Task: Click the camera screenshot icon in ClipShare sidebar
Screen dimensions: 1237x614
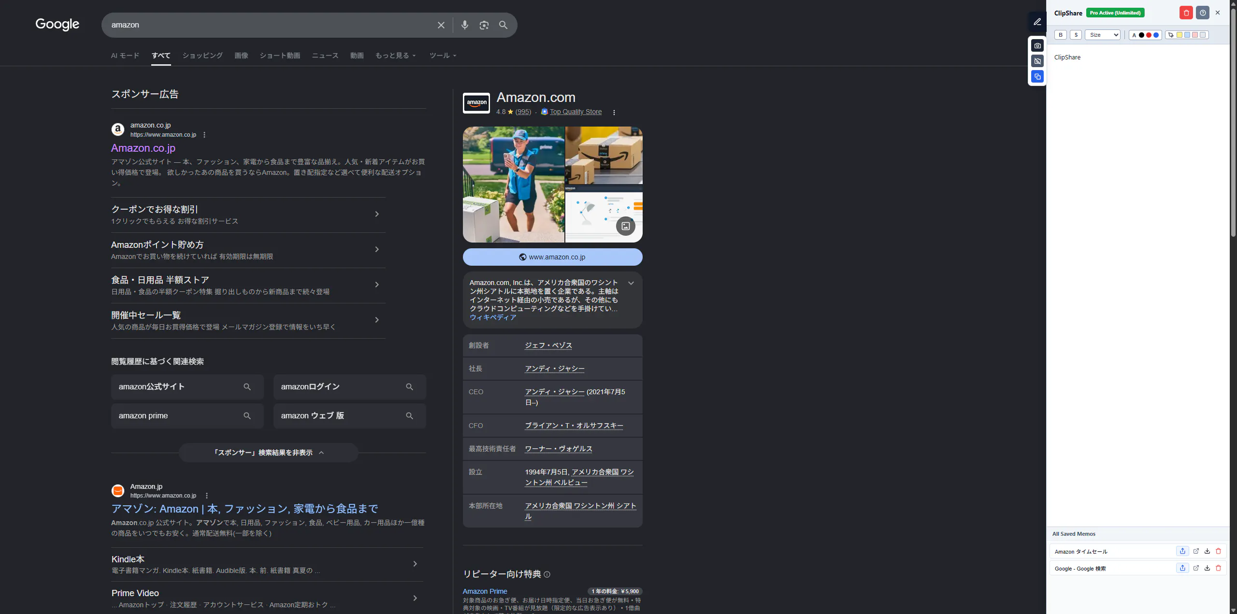Action: 1037,45
